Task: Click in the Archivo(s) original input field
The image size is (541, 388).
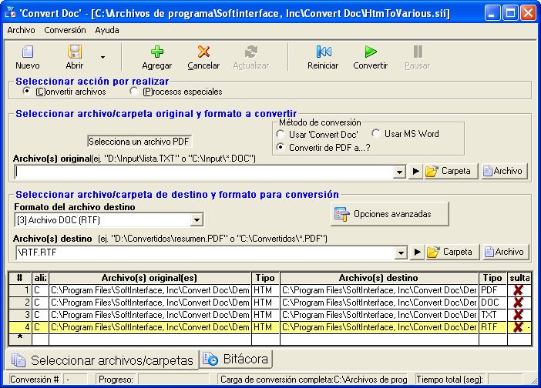Action: tap(204, 171)
